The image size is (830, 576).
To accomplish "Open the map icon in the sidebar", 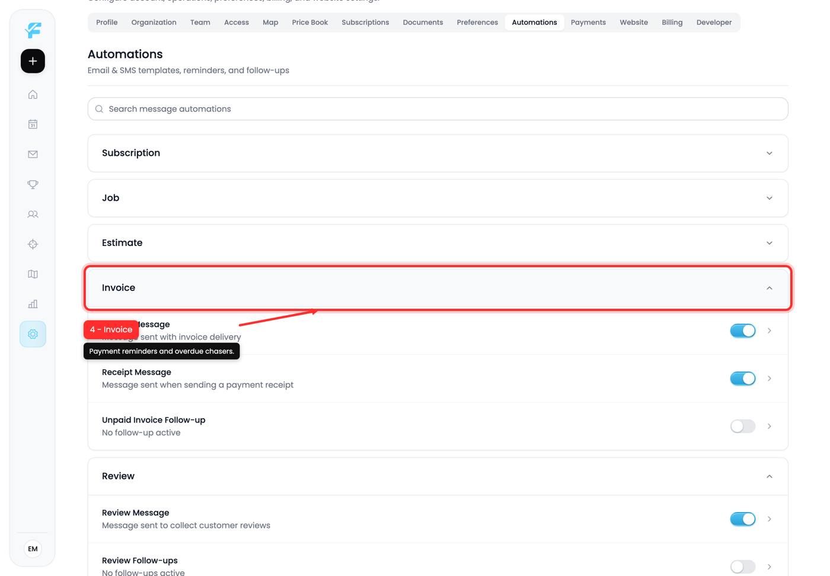I will [33, 274].
